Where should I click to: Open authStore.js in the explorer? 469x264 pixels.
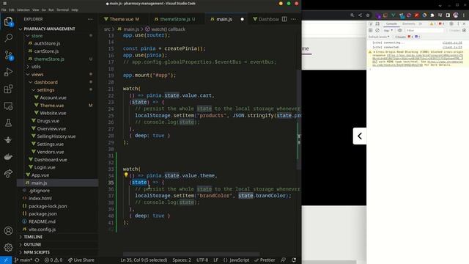tap(47, 43)
